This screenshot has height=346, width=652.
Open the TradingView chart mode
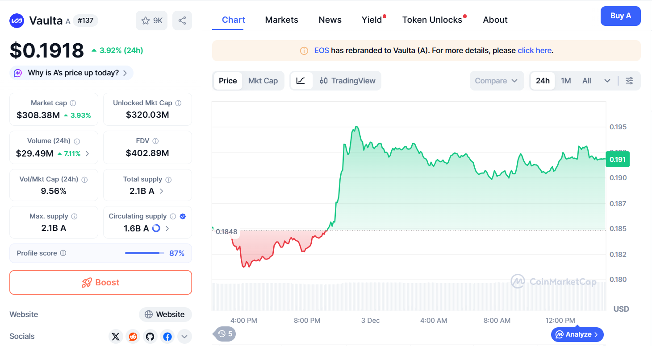pos(347,81)
